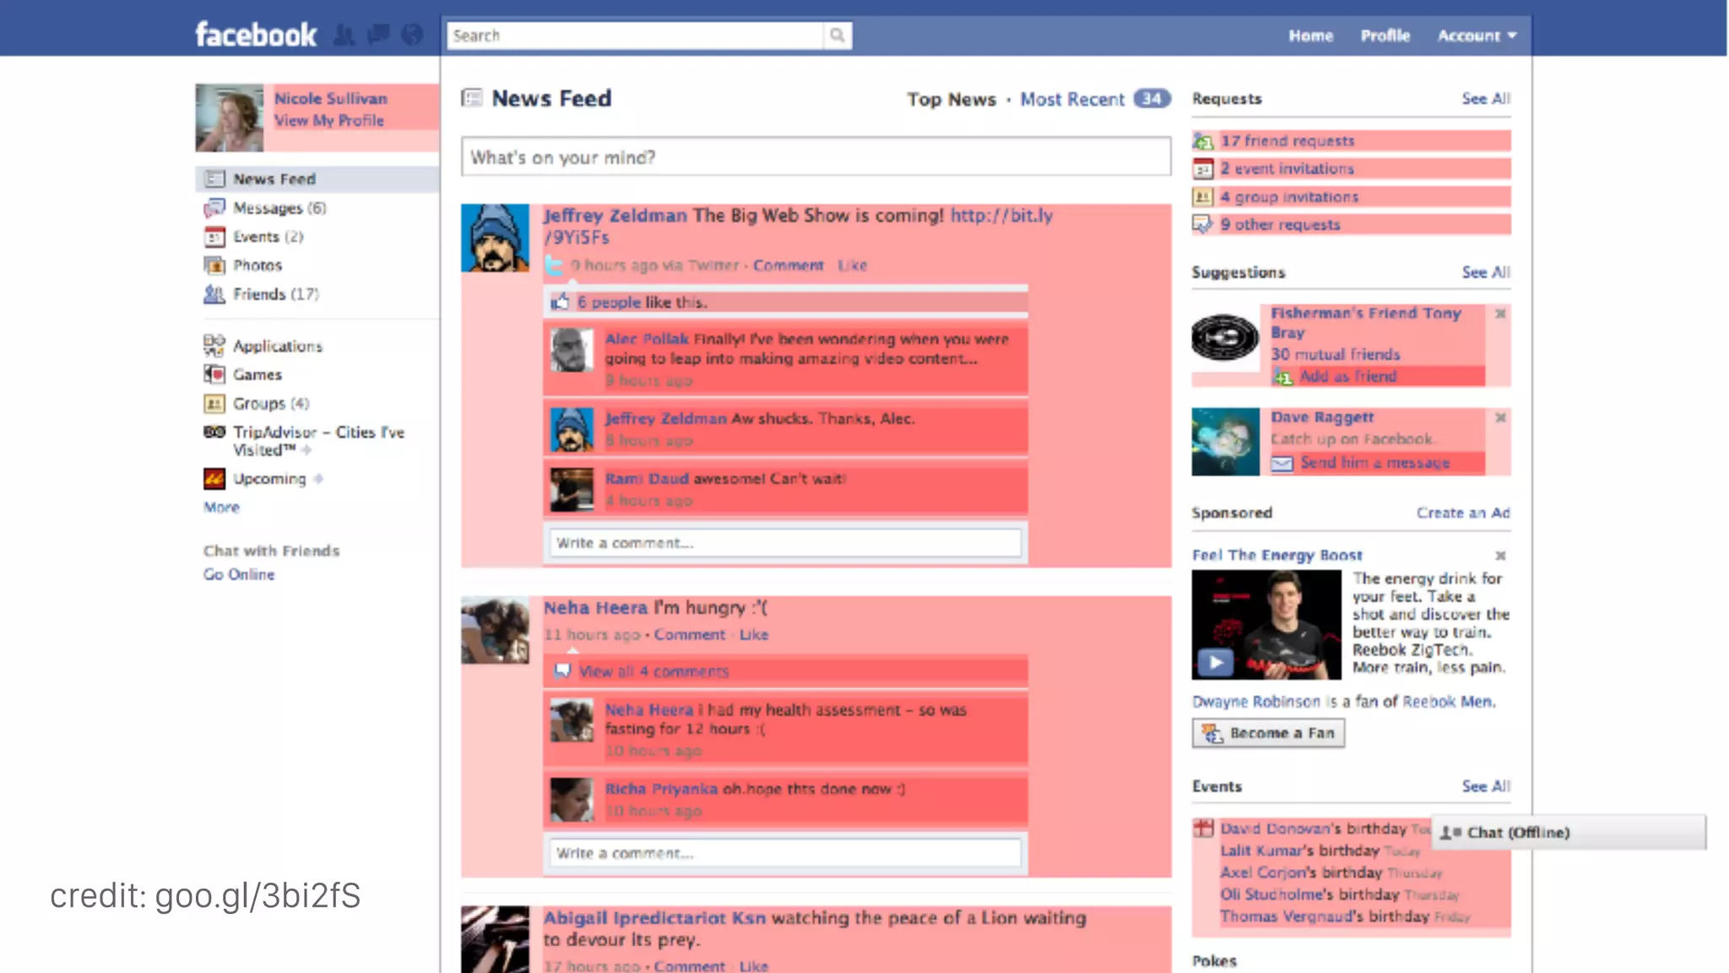This screenshot has height=973, width=1729.
Task: Dismiss the Dave Raggett suggestion
Action: click(x=1500, y=417)
